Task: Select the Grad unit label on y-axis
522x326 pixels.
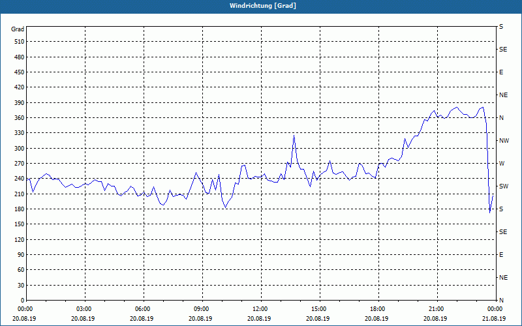Action: pyautogui.click(x=18, y=29)
